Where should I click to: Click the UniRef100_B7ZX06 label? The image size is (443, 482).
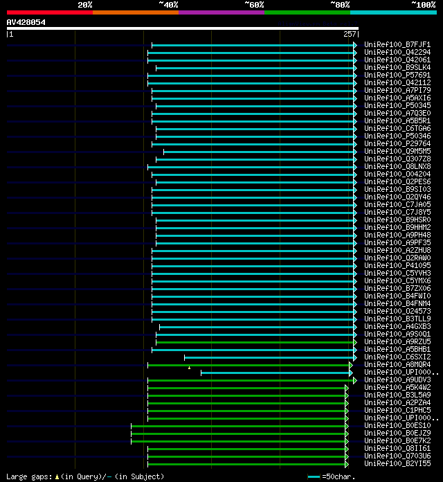tap(397, 288)
